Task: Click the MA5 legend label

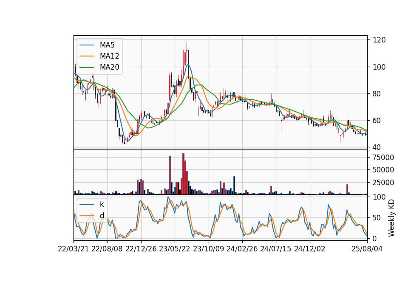Action: point(107,45)
